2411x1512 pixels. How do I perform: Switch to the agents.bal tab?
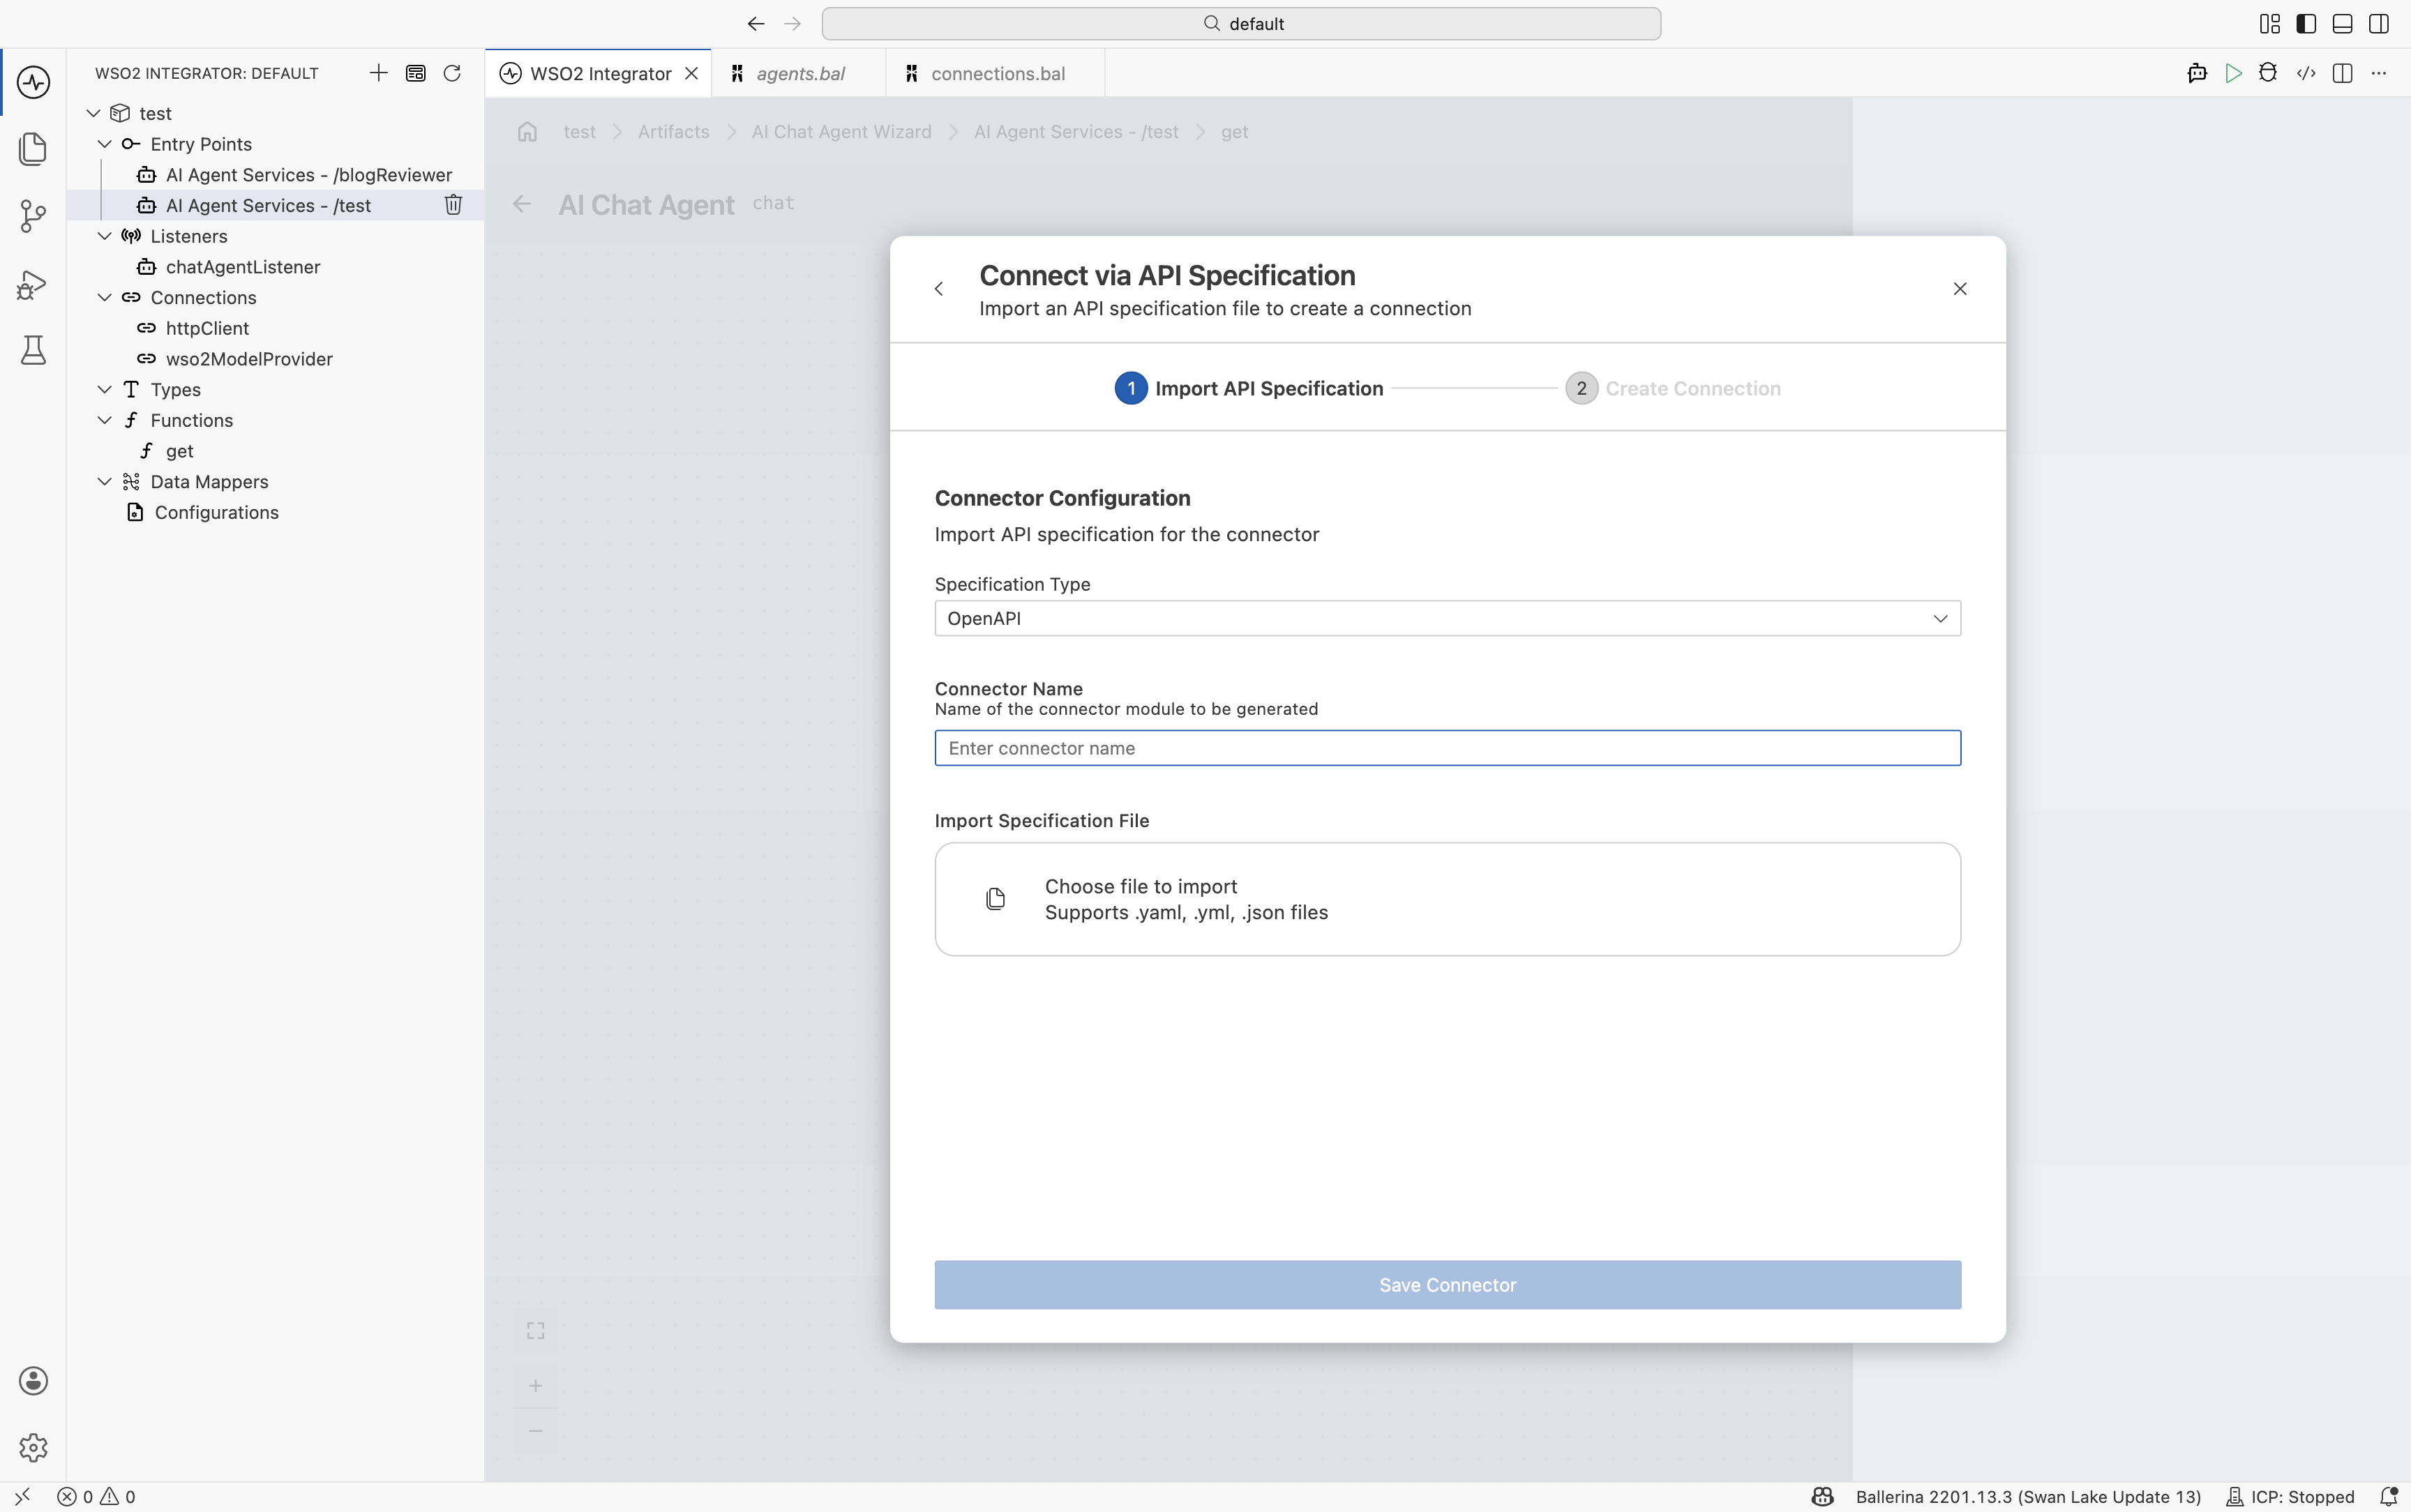800,73
